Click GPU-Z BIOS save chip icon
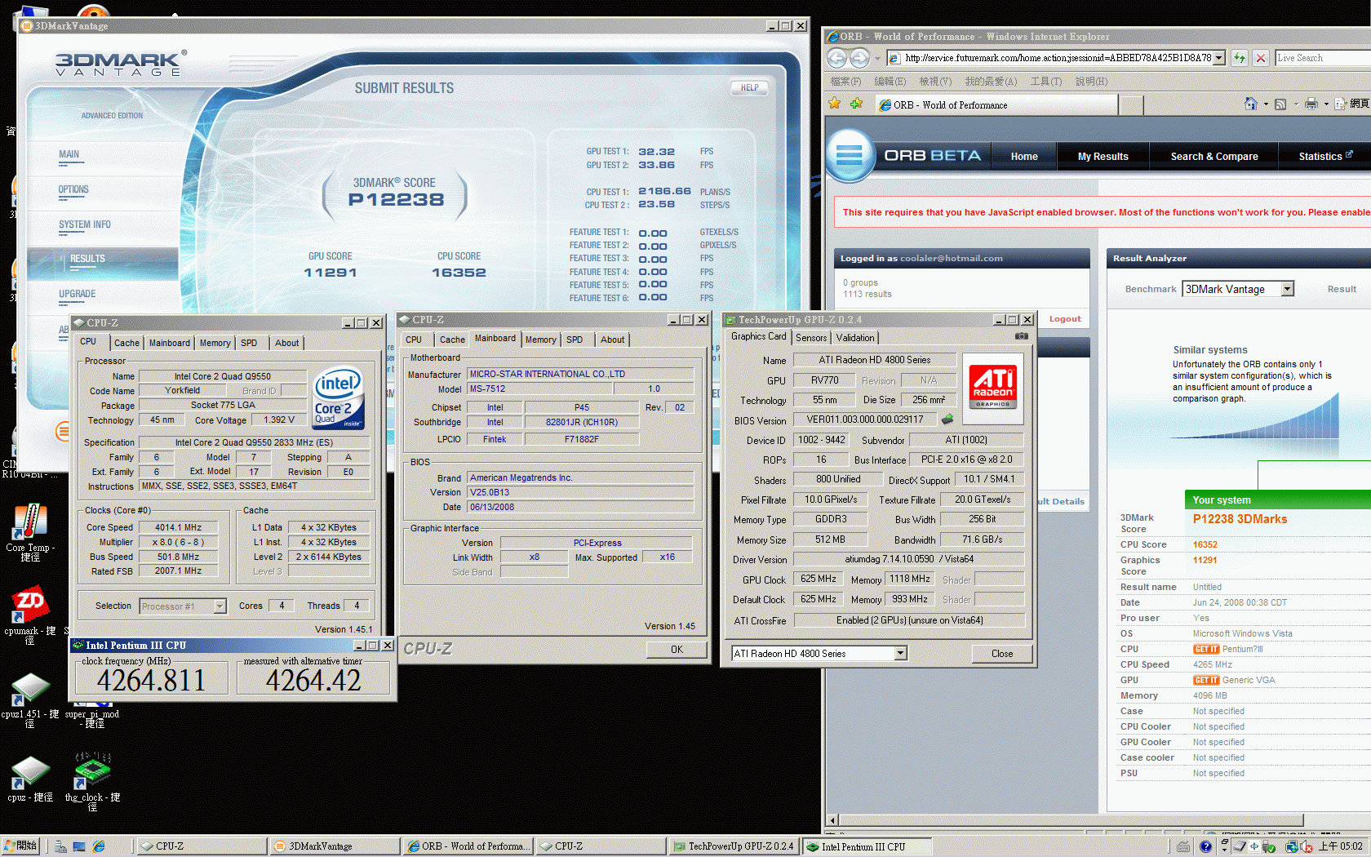 (947, 420)
